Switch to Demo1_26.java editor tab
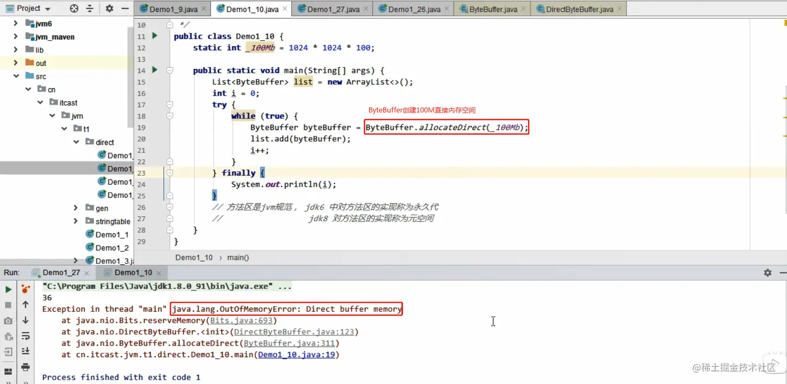The image size is (787, 384). (x=413, y=9)
